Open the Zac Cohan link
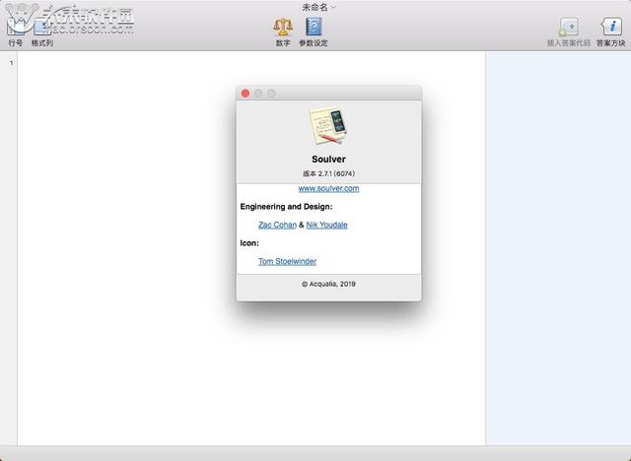This screenshot has width=631, height=461. 277,225
